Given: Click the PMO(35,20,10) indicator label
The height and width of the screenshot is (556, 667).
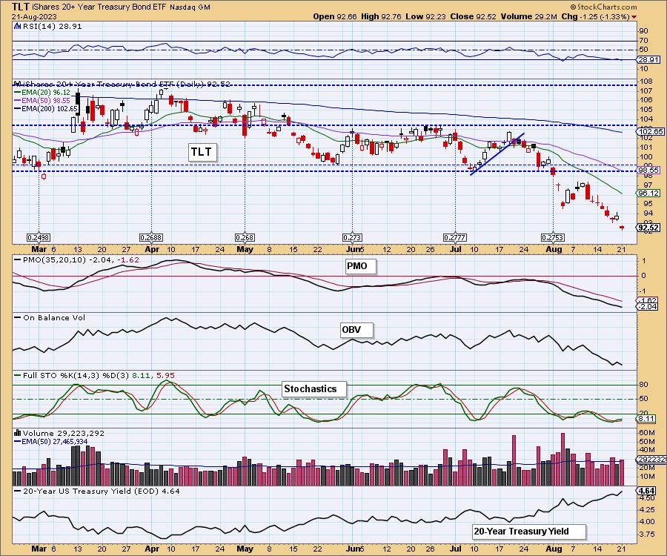Looking at the screenshot, I should pos(76,260).
